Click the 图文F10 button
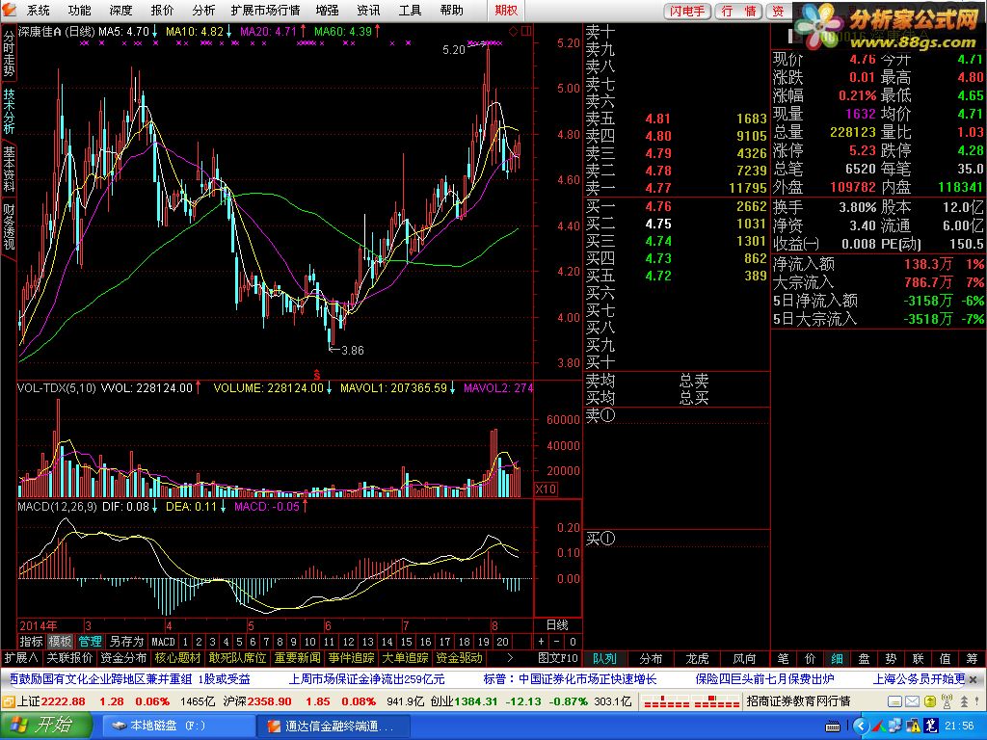Viewport: 987px width, 740px height. (558, 658)
